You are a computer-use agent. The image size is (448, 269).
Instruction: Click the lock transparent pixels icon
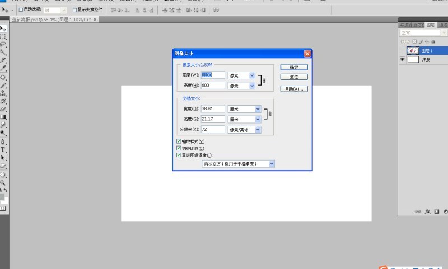[414, 41]
